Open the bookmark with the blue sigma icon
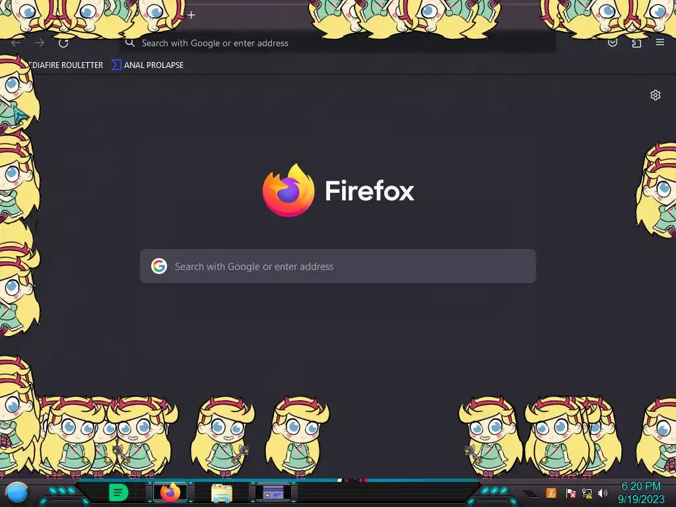Image resolution: width=676 pixels, height=507 pixels. click(x=147, y=65)
